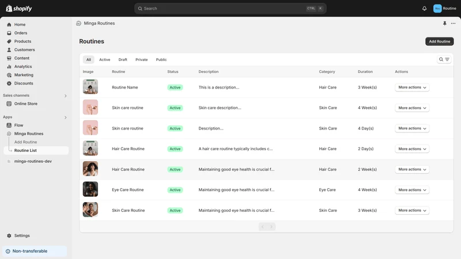Click the Duration column header
Screen dimensions: 461x259
click(x=365, y=71)
